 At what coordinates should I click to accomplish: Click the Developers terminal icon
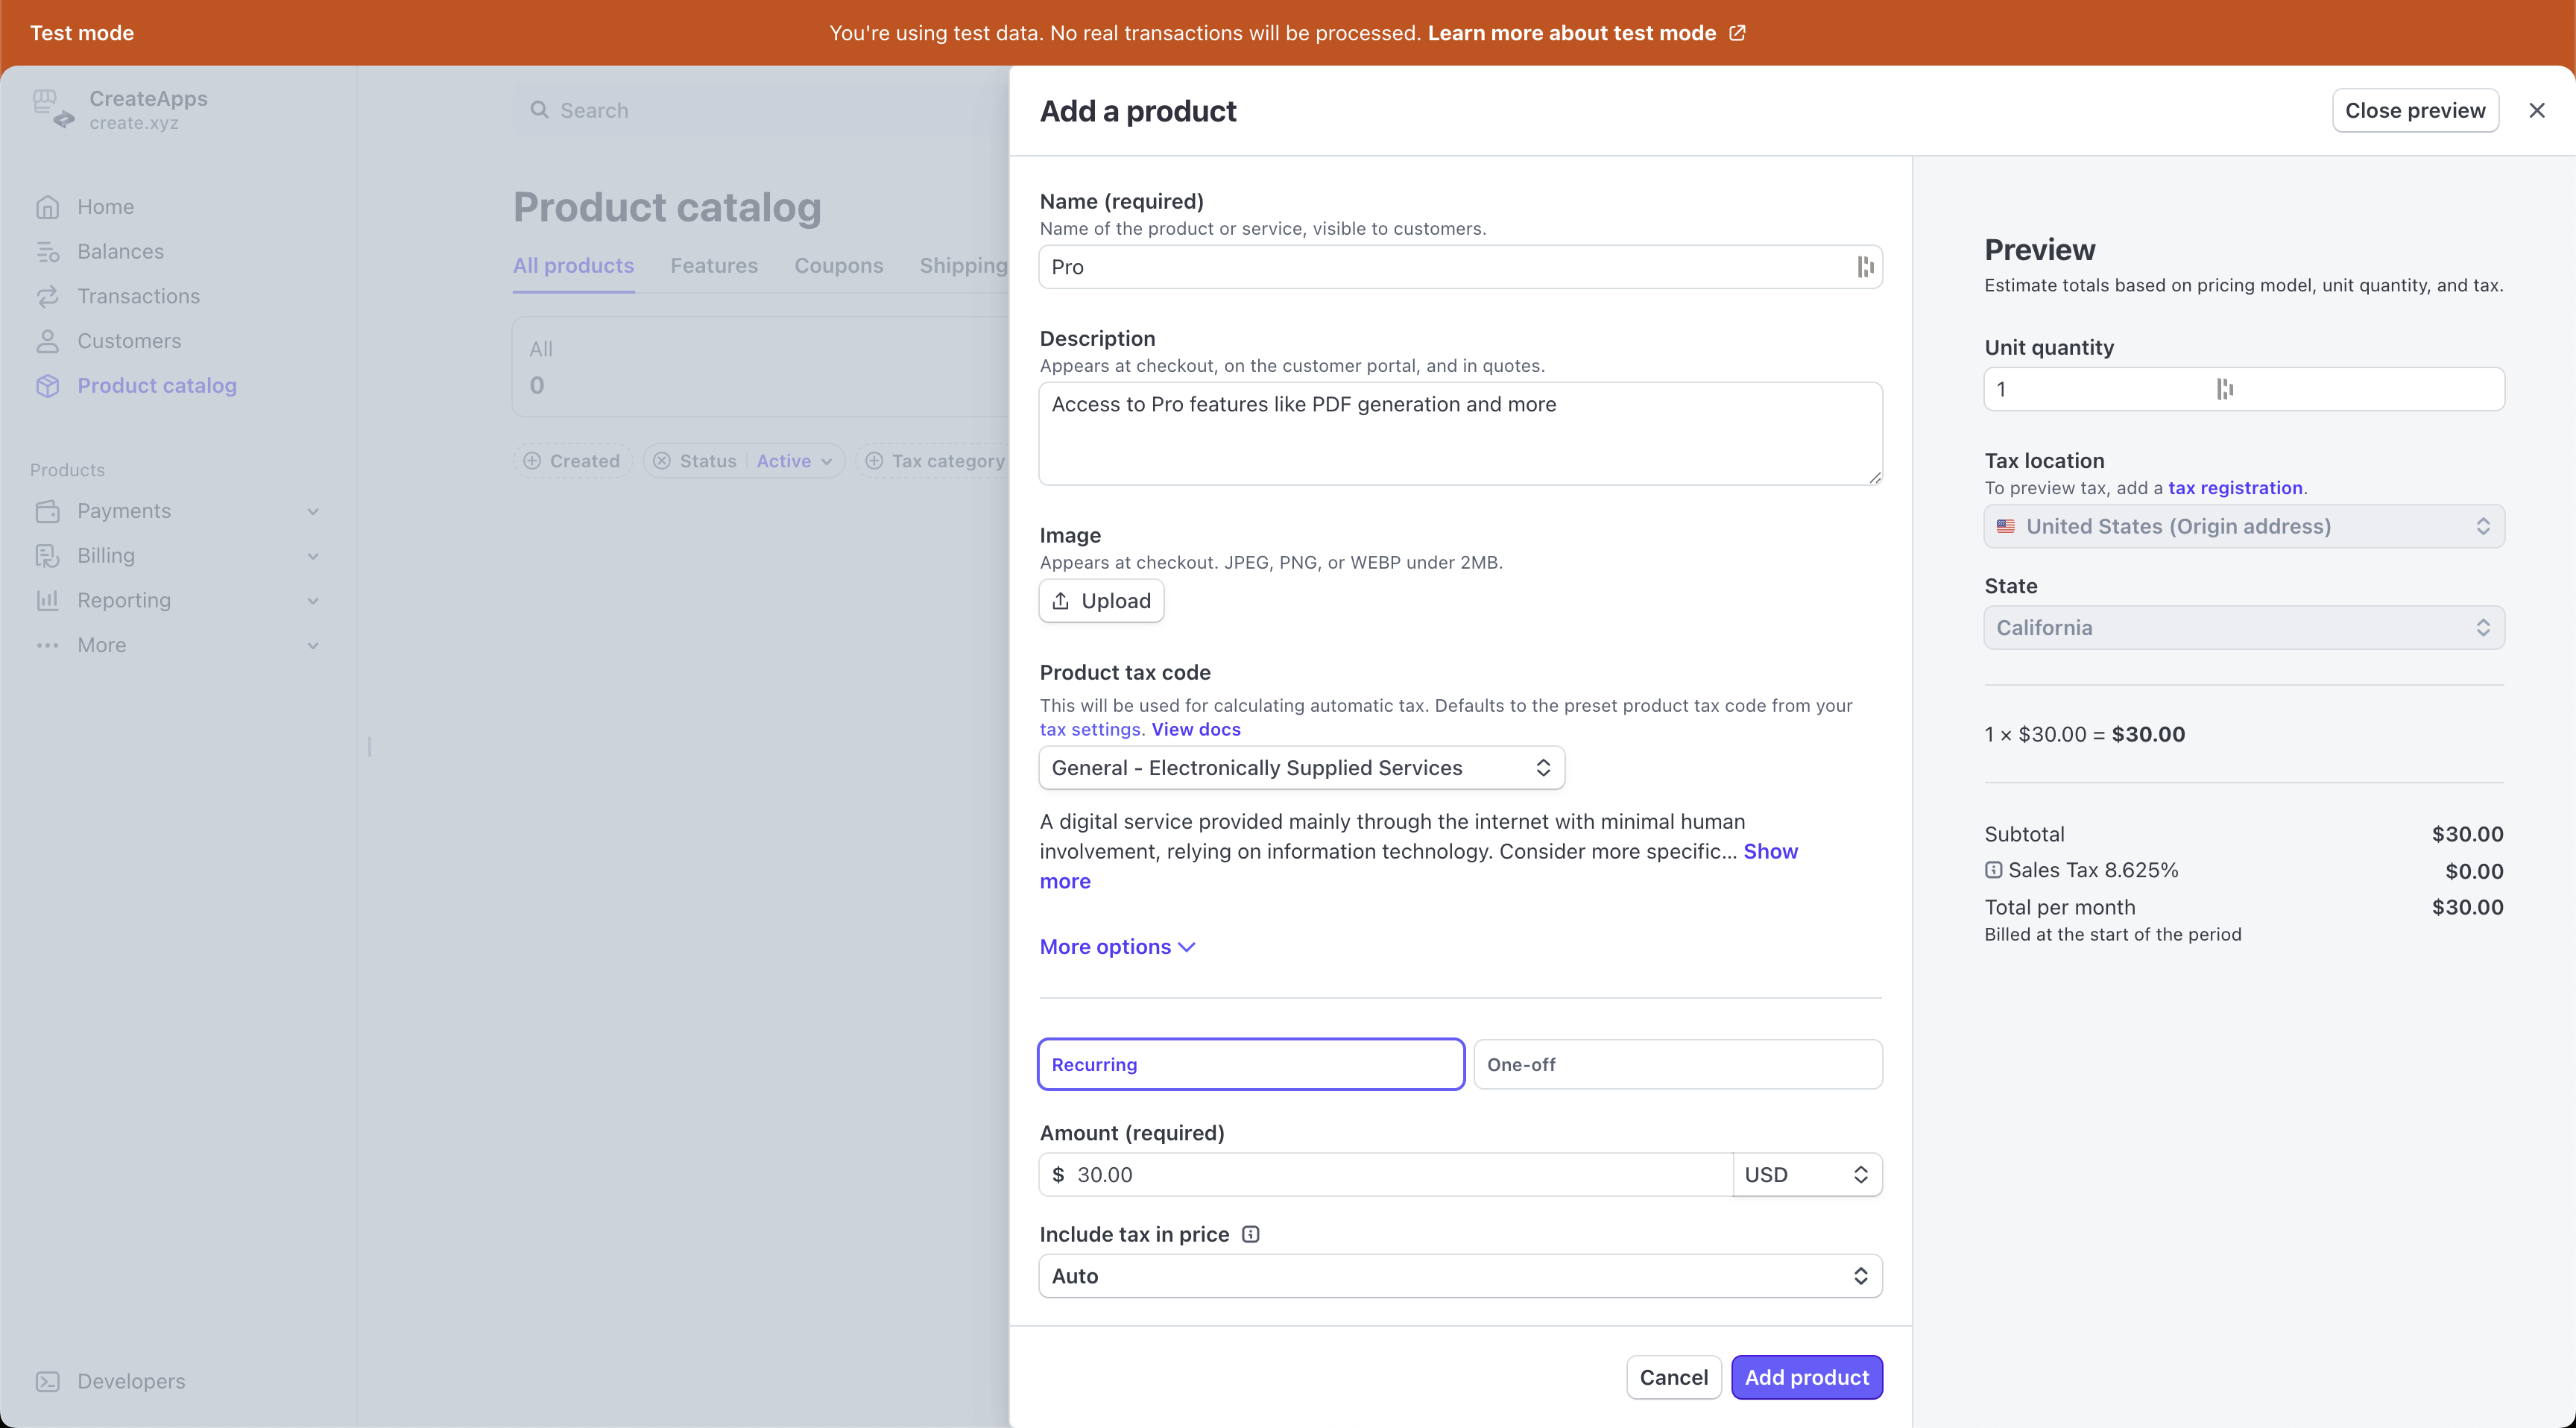(x=47, y=1381)
